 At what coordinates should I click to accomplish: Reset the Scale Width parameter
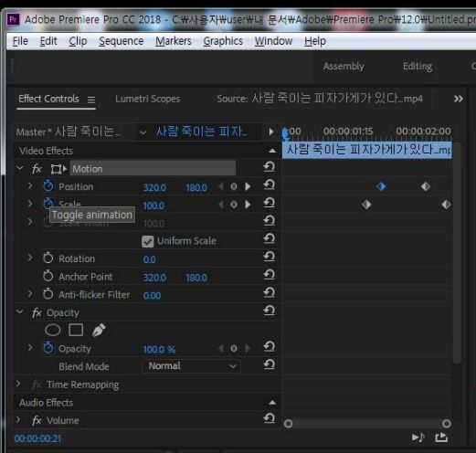[270, 221]
